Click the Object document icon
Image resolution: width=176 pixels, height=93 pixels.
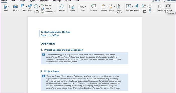click(150, 12)
